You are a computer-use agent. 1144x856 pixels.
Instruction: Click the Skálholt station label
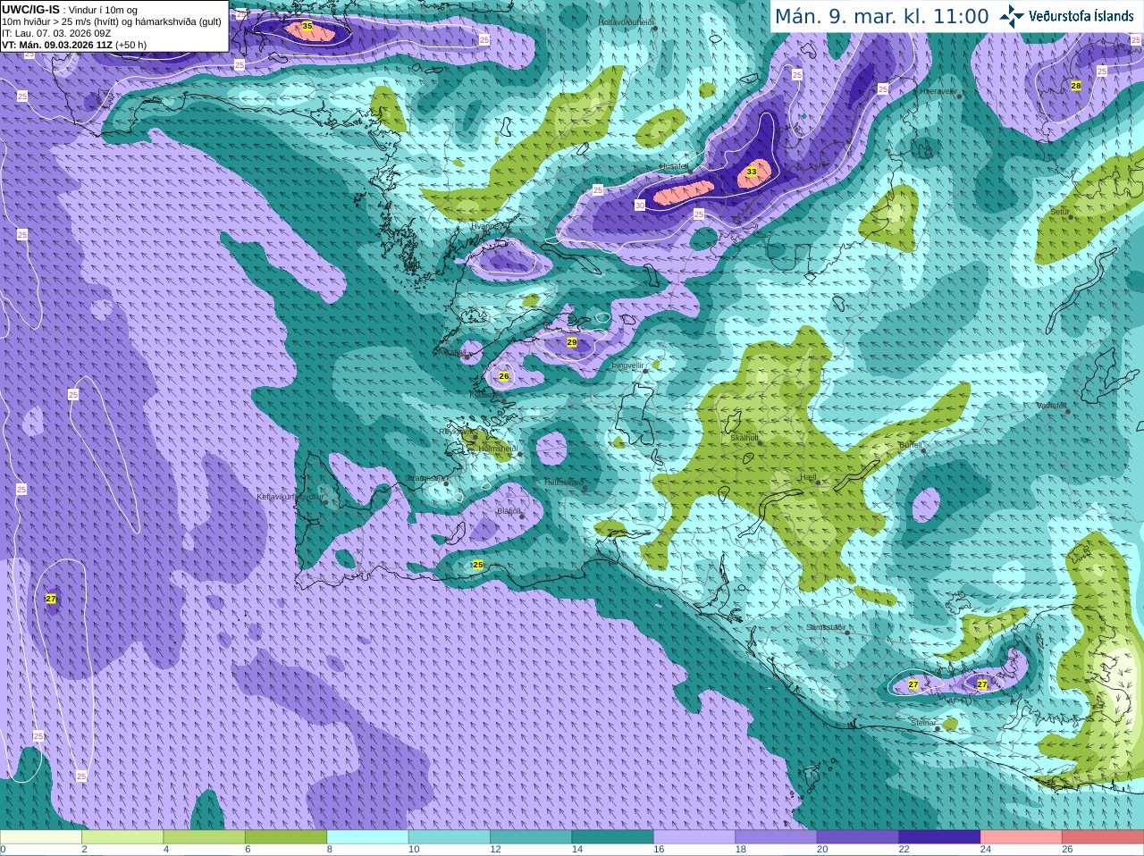(744, 438)
